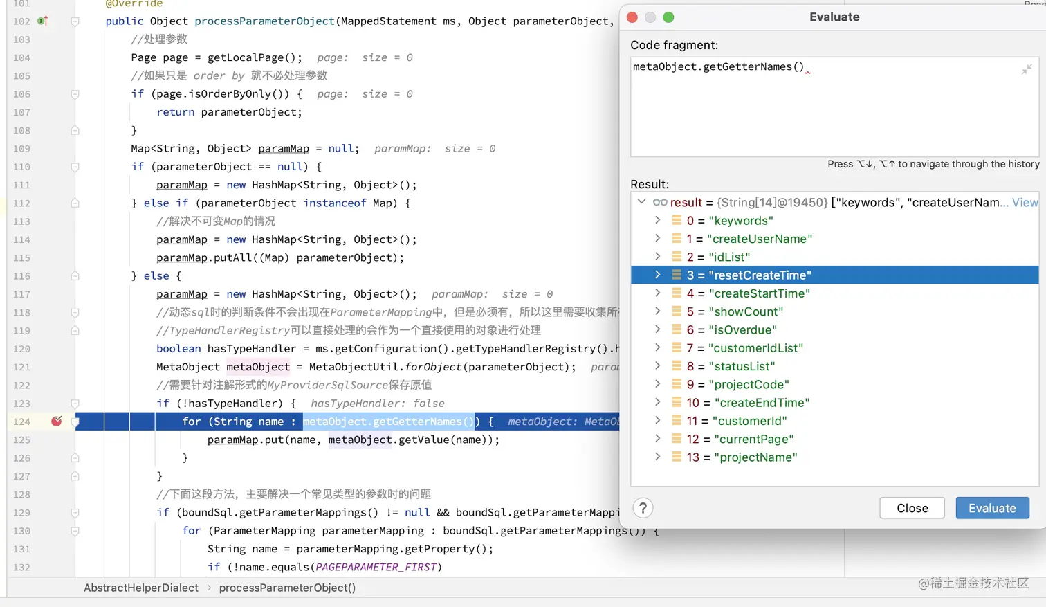Expand element 0 "keywords"
Image resolution: width=1046 pixels, height=607 pixels.
[x=657, y=220]
